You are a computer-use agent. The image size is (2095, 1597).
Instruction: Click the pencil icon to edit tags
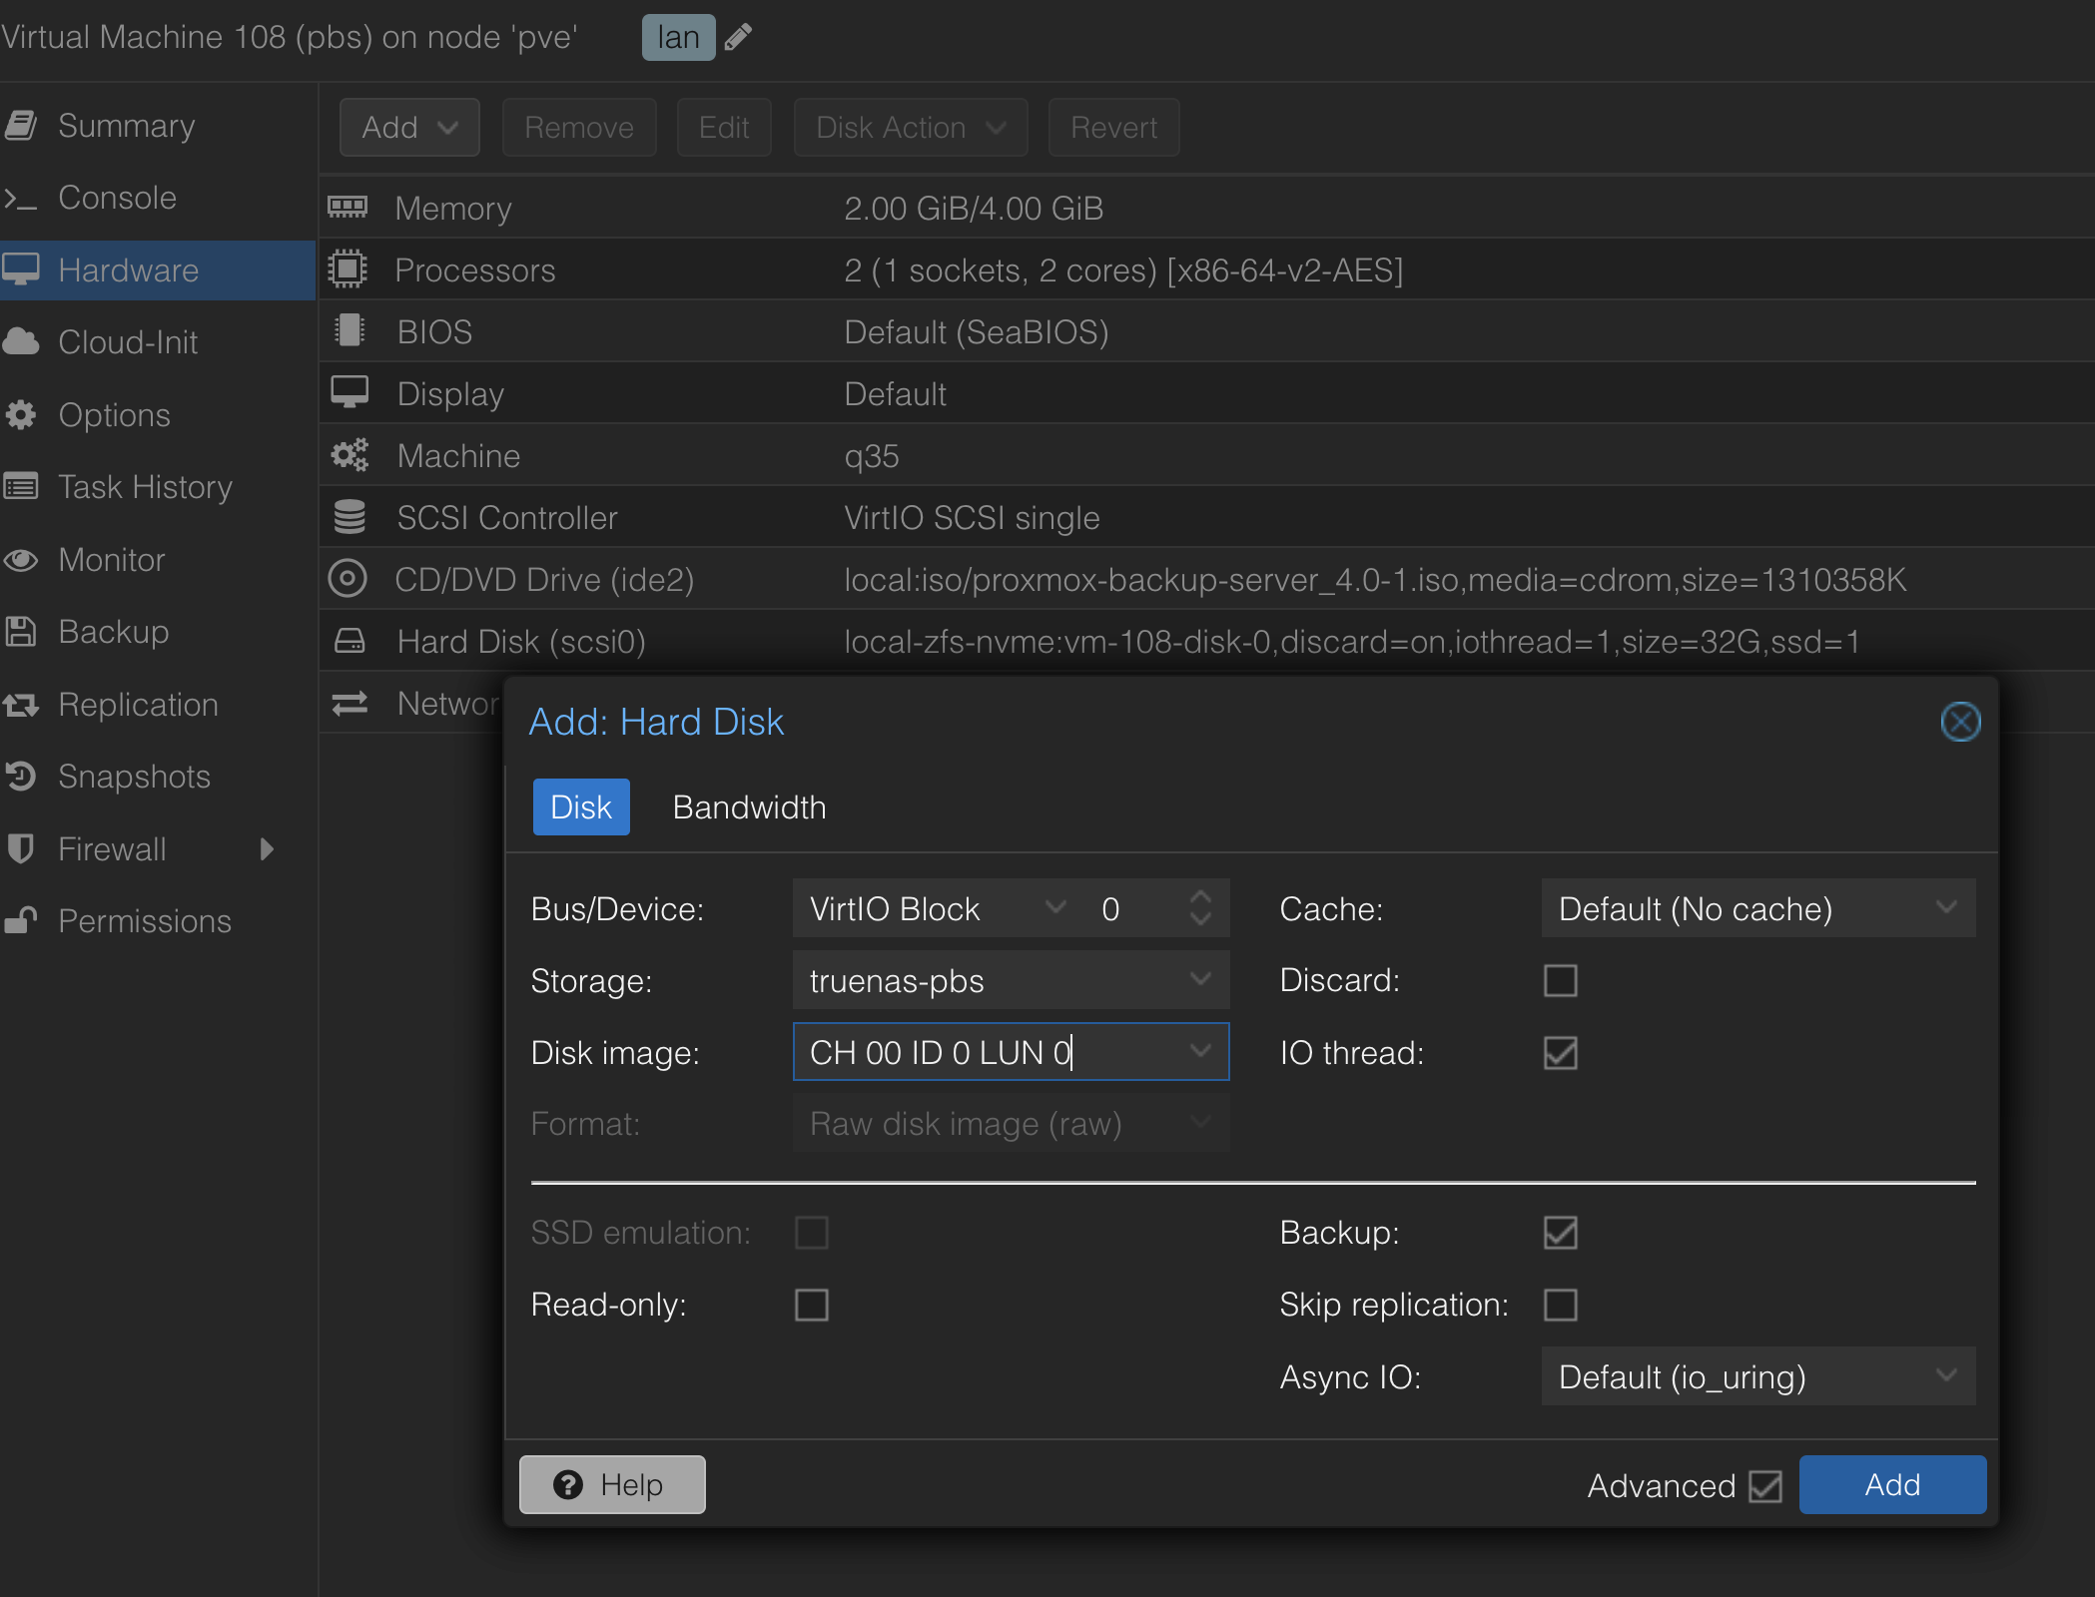(x=738, y=38)
